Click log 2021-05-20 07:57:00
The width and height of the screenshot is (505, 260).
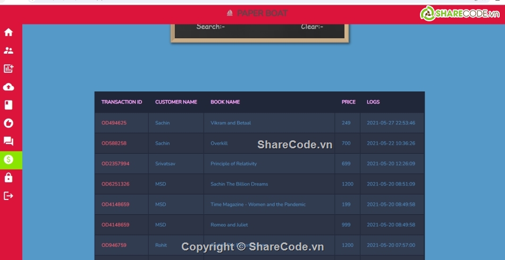coord(391,245)
